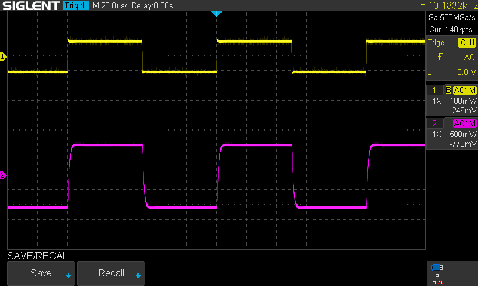Expand the Recall dropdown arrow
478x286 pixels.
point(138,275)
